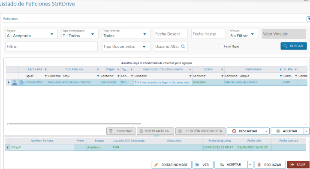Click the Filtro text input field
The width and height of the screenshot is (310, 169).
coord(51,47)
